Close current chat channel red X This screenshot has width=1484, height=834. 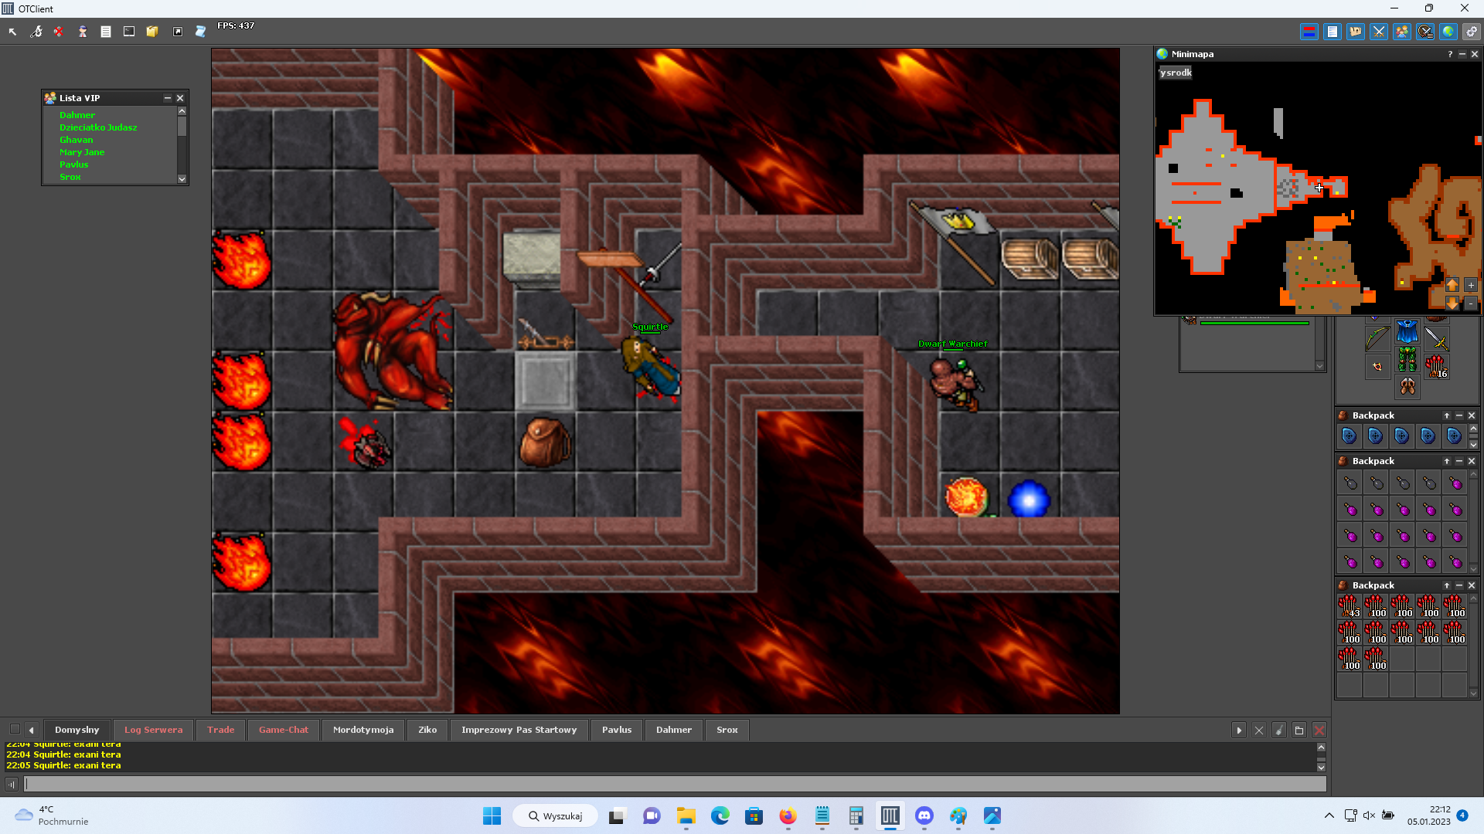tap(1319, 730)
